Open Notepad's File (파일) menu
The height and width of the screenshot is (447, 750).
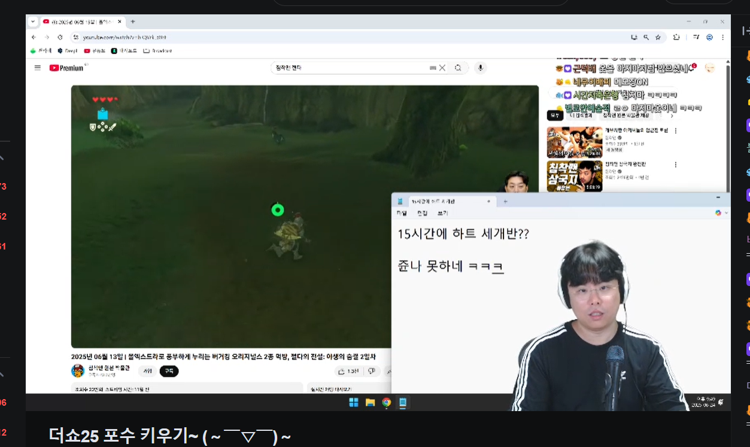coord(402,213)
